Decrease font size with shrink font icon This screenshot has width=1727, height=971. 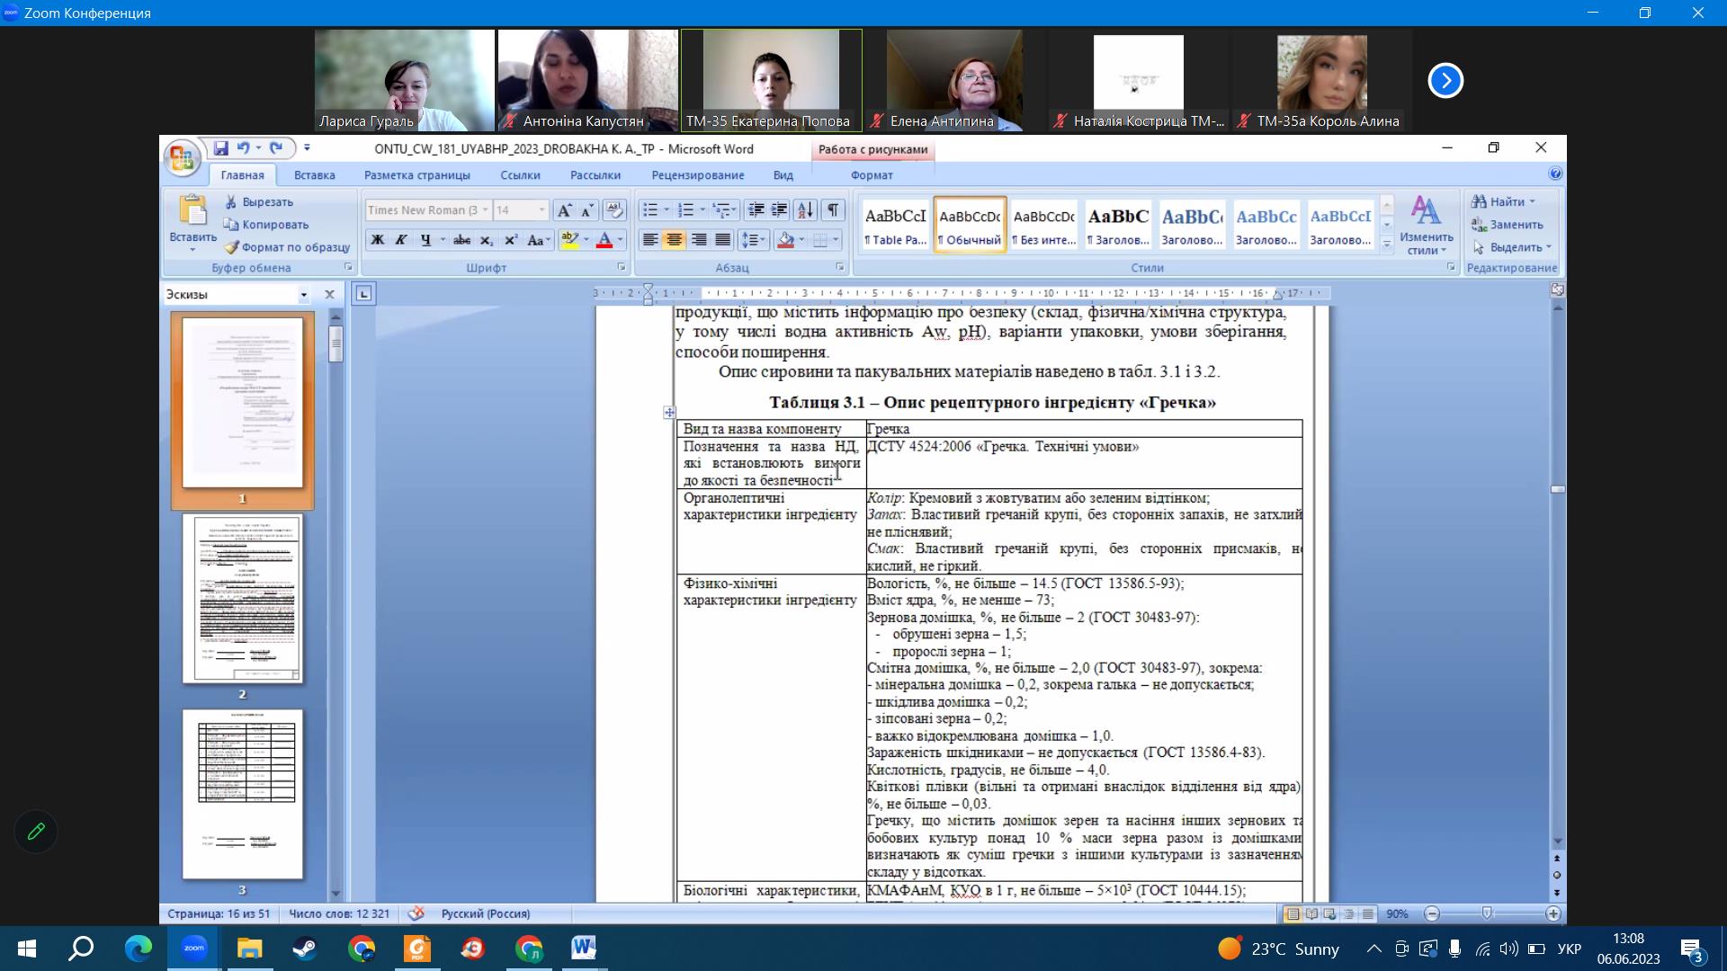[587, 210]
